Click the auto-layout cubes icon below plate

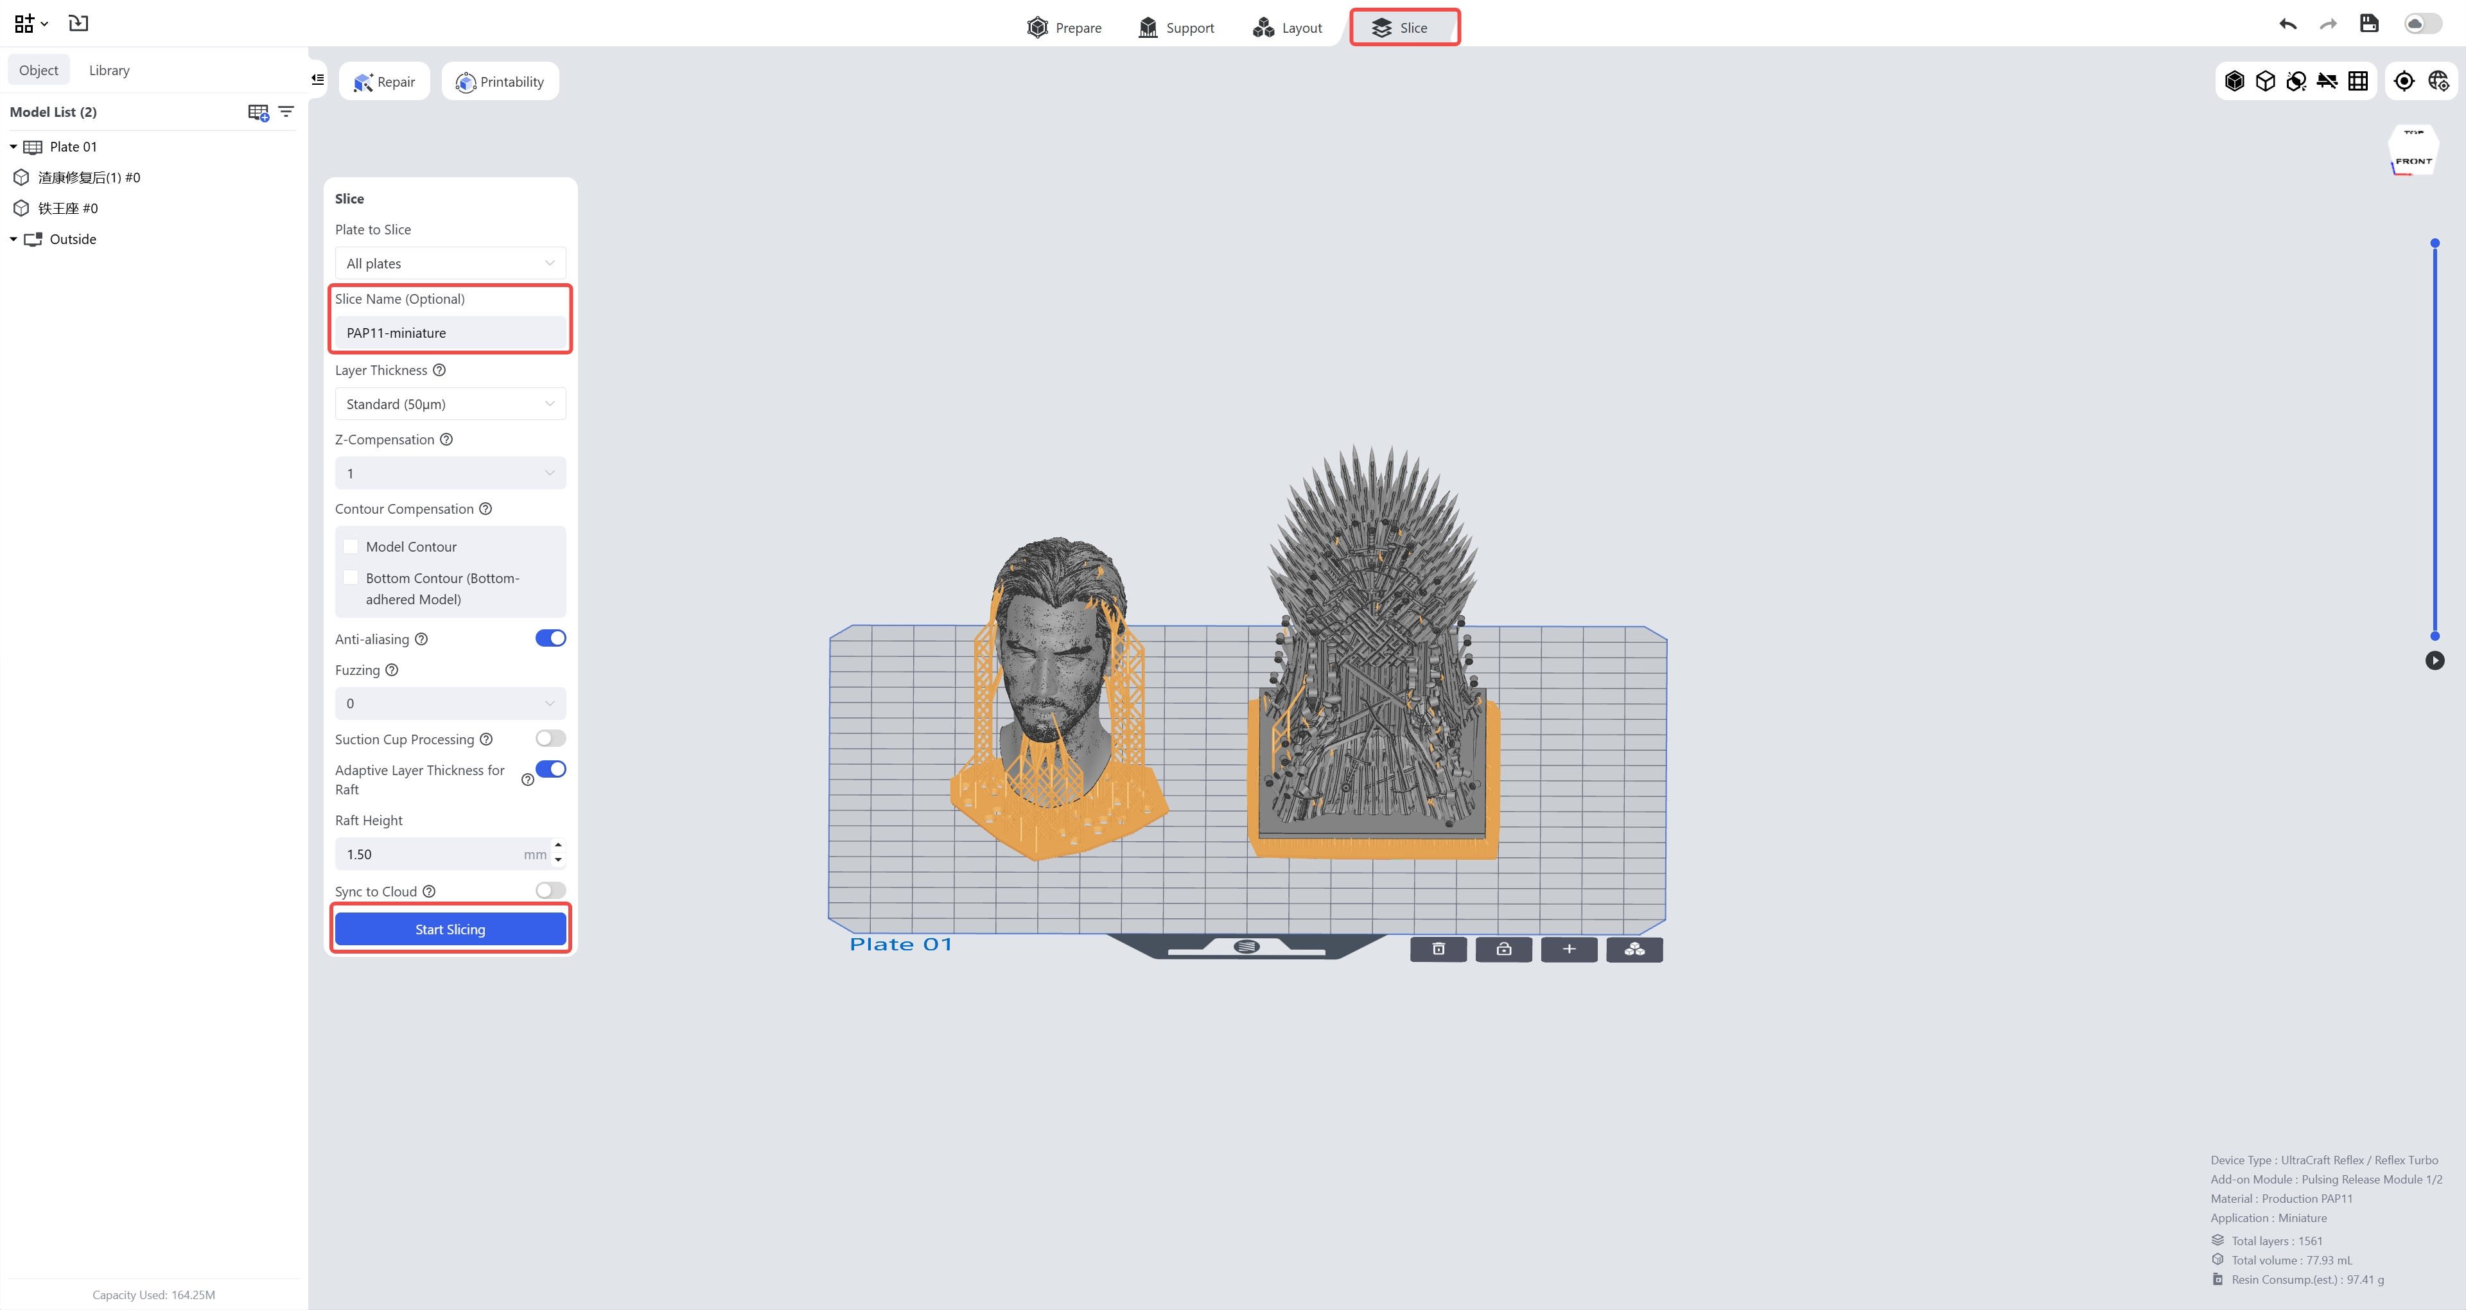tap(1634, 949)
